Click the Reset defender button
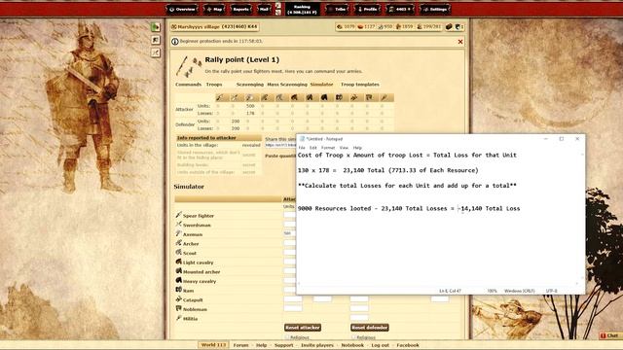The height and width of the screenshot is (350, 623). click(370, 328)
